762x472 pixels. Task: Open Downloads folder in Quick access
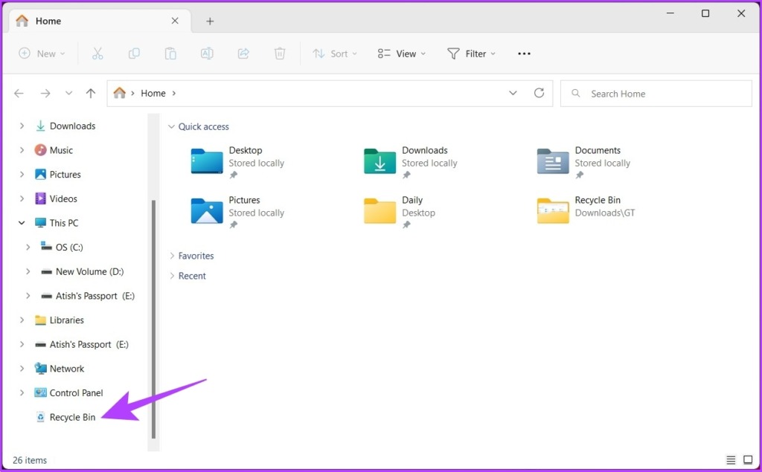(x=411, y=162)
